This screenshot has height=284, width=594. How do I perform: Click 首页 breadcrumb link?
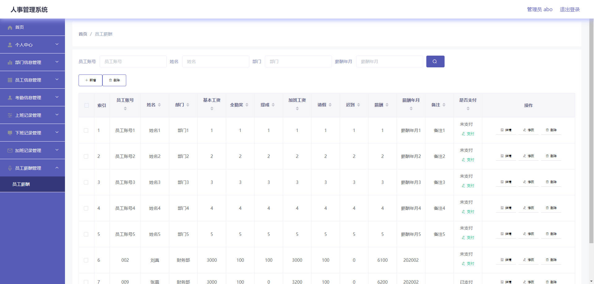click(83, 34)
